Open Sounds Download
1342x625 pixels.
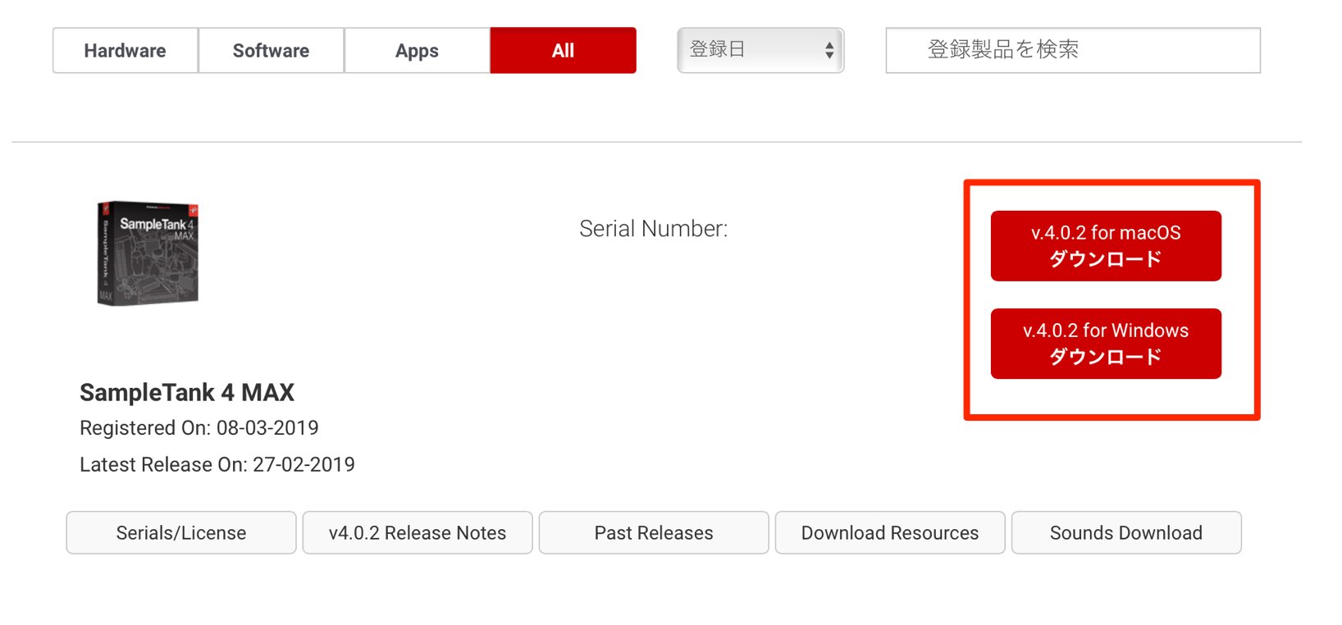[x=1126, y=533]
